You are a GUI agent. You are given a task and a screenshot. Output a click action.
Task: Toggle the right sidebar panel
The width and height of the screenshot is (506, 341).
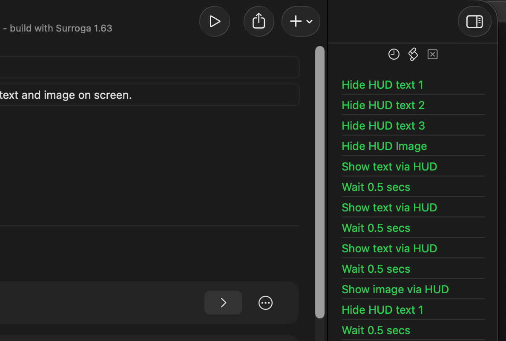pyautogui.click(x=474, y=21)
